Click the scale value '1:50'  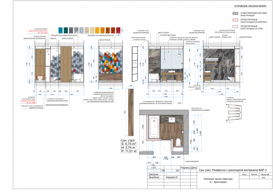coord(263,177)
